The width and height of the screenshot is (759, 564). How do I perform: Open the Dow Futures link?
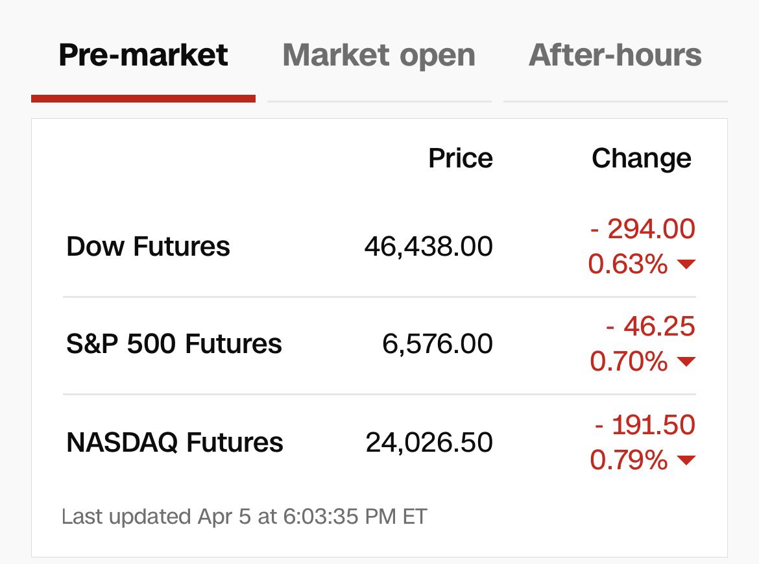tap(148, 247)
